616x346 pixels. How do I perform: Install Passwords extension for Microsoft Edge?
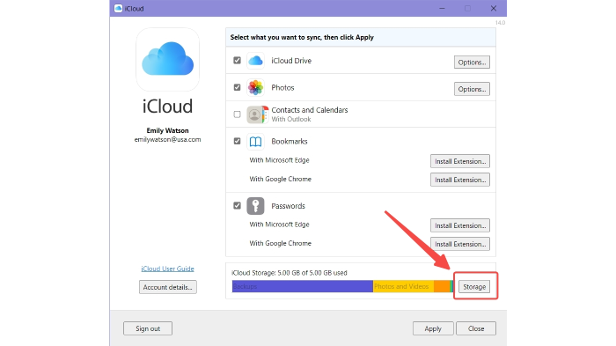[460, 225]
